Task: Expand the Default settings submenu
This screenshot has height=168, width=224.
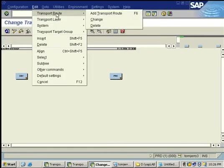Action: coord(60,76)
